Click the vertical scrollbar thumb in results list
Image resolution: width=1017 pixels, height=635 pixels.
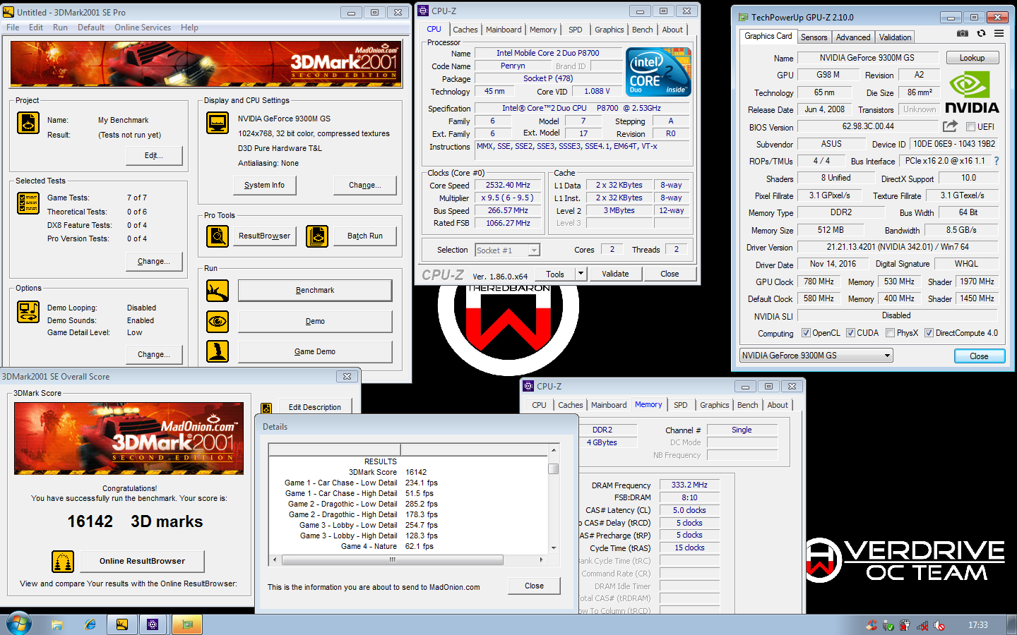click(x=554, y=469)
